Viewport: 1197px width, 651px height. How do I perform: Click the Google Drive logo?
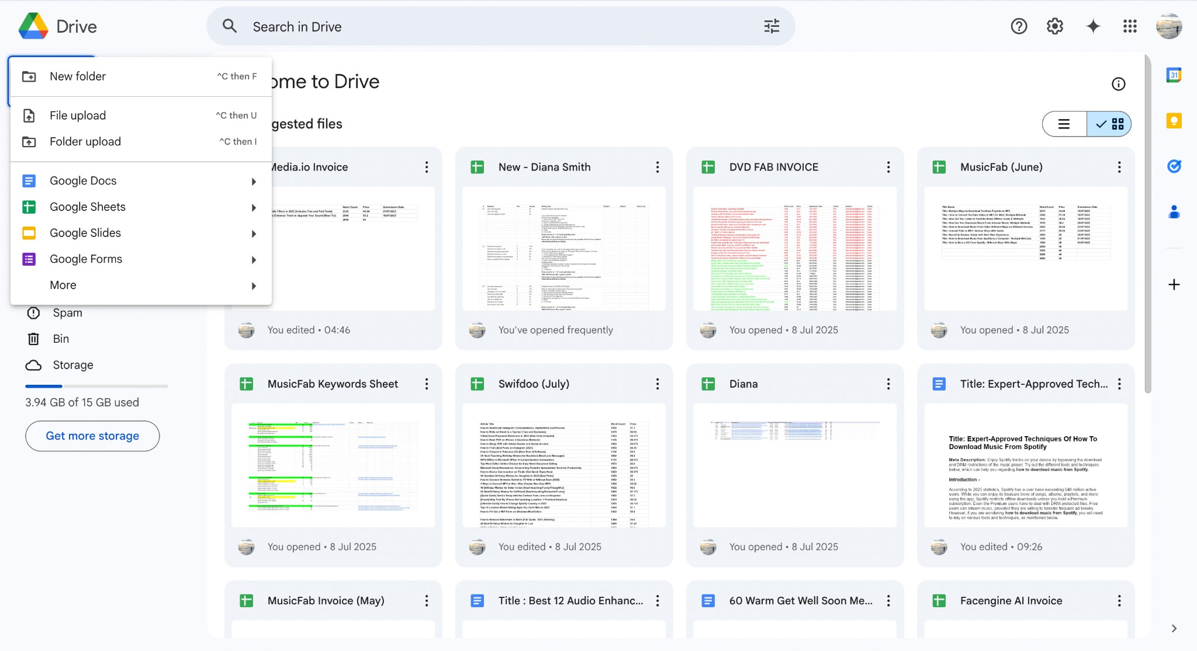pyautogui.click(x=33, y=26)
